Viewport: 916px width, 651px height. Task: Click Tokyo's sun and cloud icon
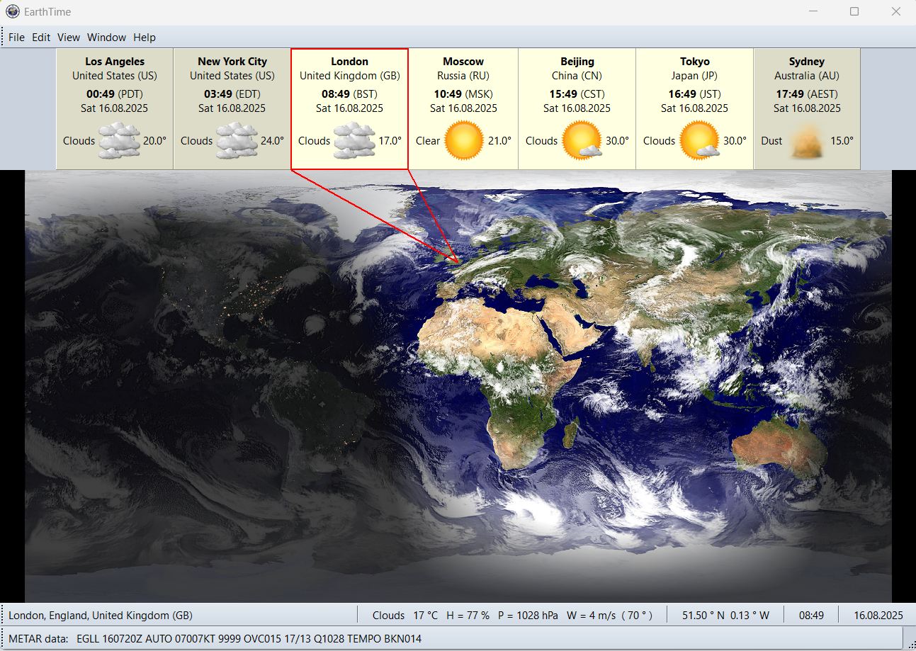tap(699, 140)
